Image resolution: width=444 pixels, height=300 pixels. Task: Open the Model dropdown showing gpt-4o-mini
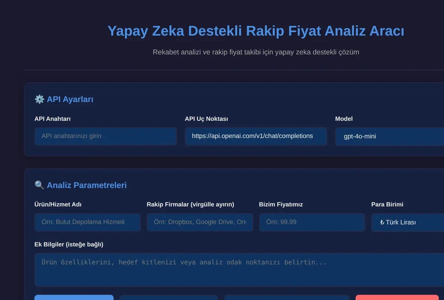pyautogui.click(x=390, y=136)
